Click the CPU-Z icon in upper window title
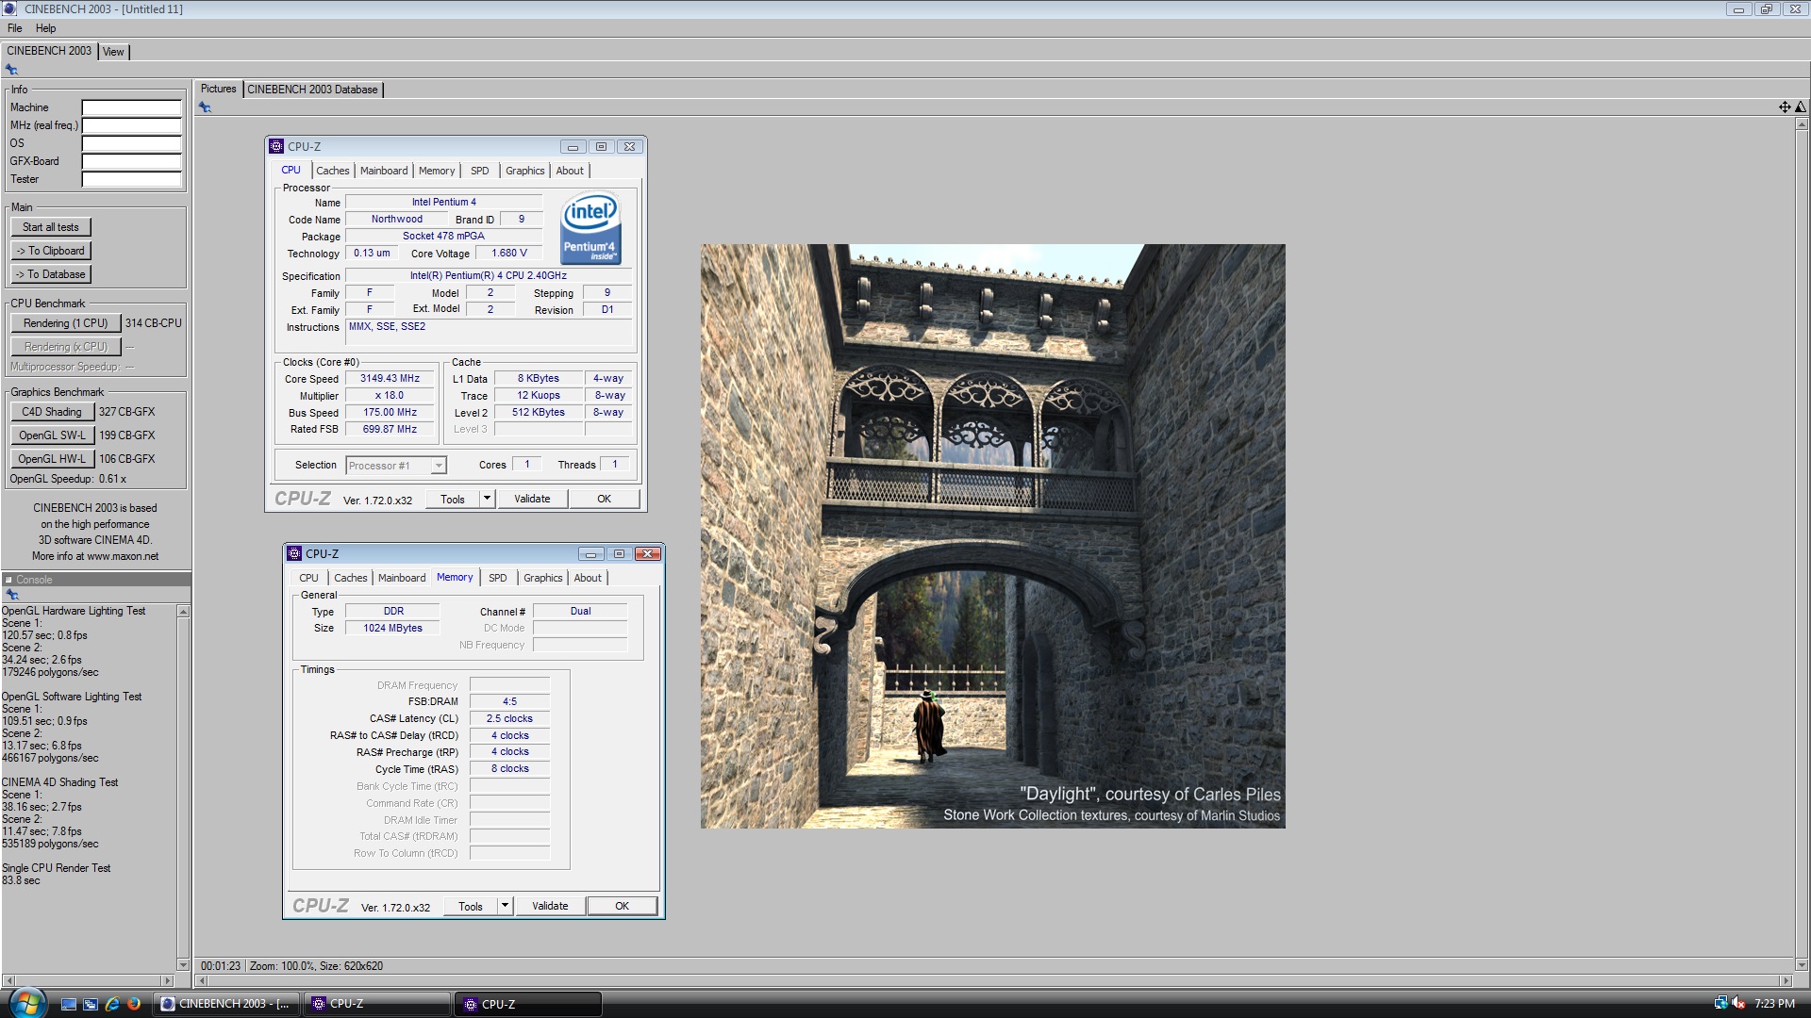1811x1018 pixels. click(276, 146)
